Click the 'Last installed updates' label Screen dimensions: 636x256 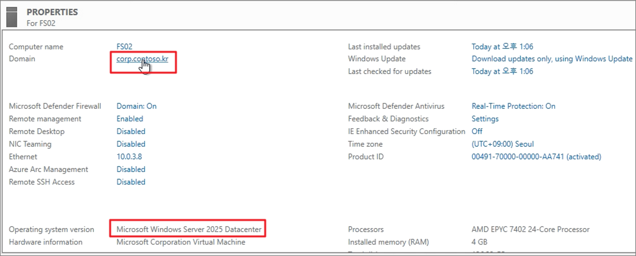384,47
